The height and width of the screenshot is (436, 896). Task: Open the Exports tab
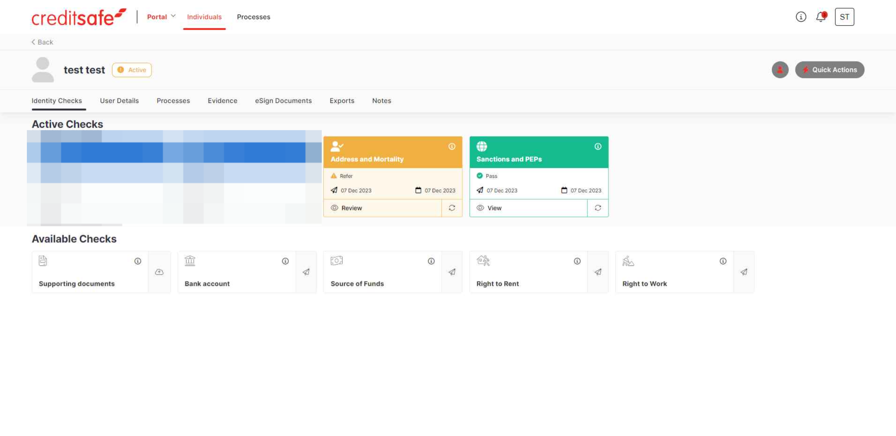tap(342, 100)
